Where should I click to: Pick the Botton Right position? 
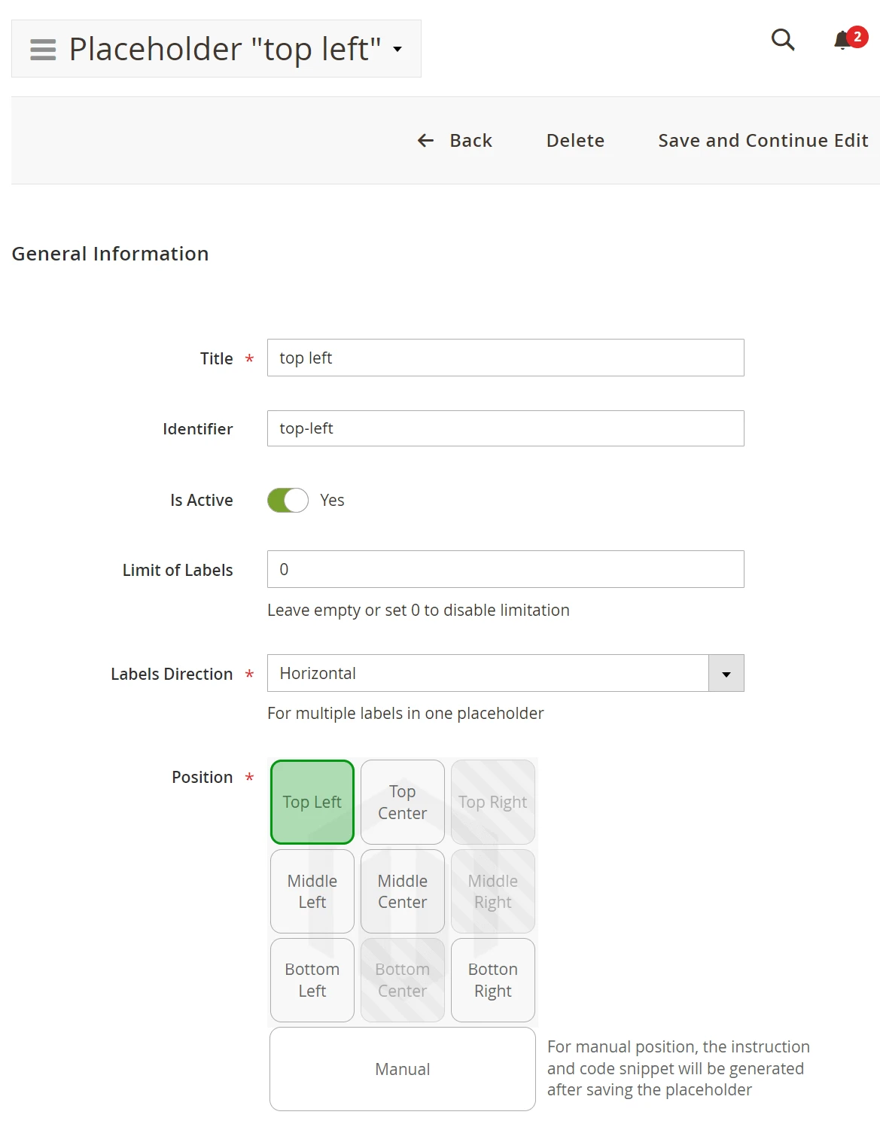point(493,980)
